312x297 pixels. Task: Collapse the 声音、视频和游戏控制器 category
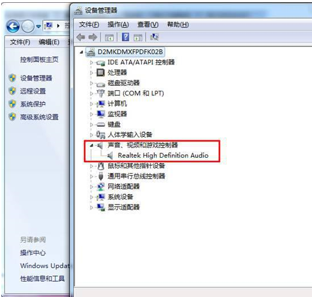coord(91,145)
